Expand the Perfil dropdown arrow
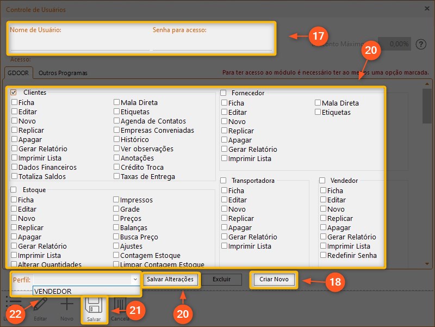 135,279
